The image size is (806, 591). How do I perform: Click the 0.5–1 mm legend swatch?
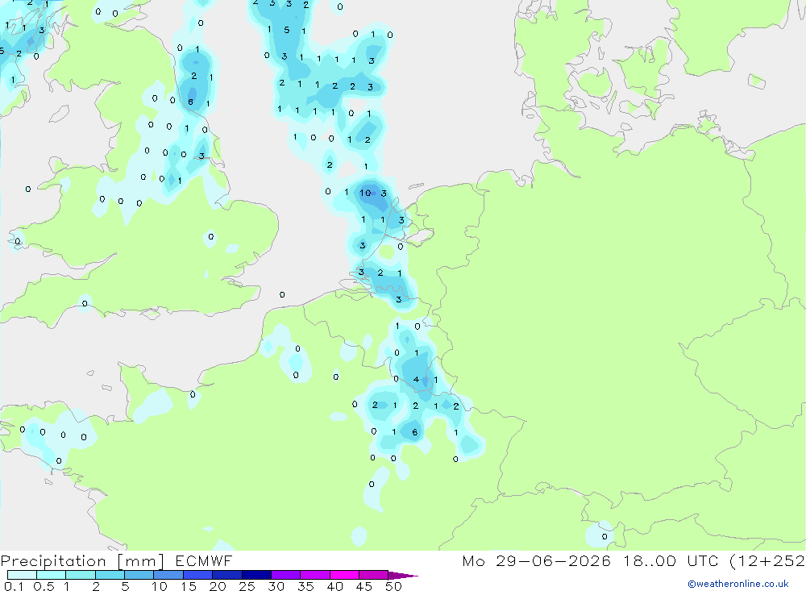pos(51,575)
